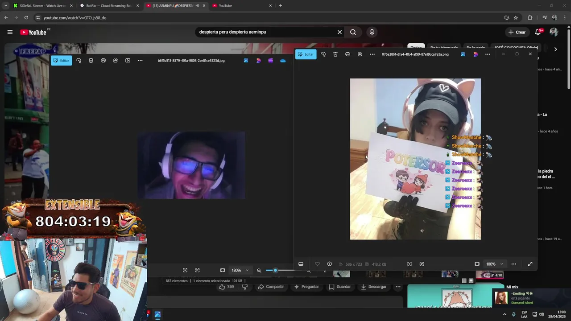Print the jpg image in left window
Screen dimensions: 571x321
[x=103, y=61]
